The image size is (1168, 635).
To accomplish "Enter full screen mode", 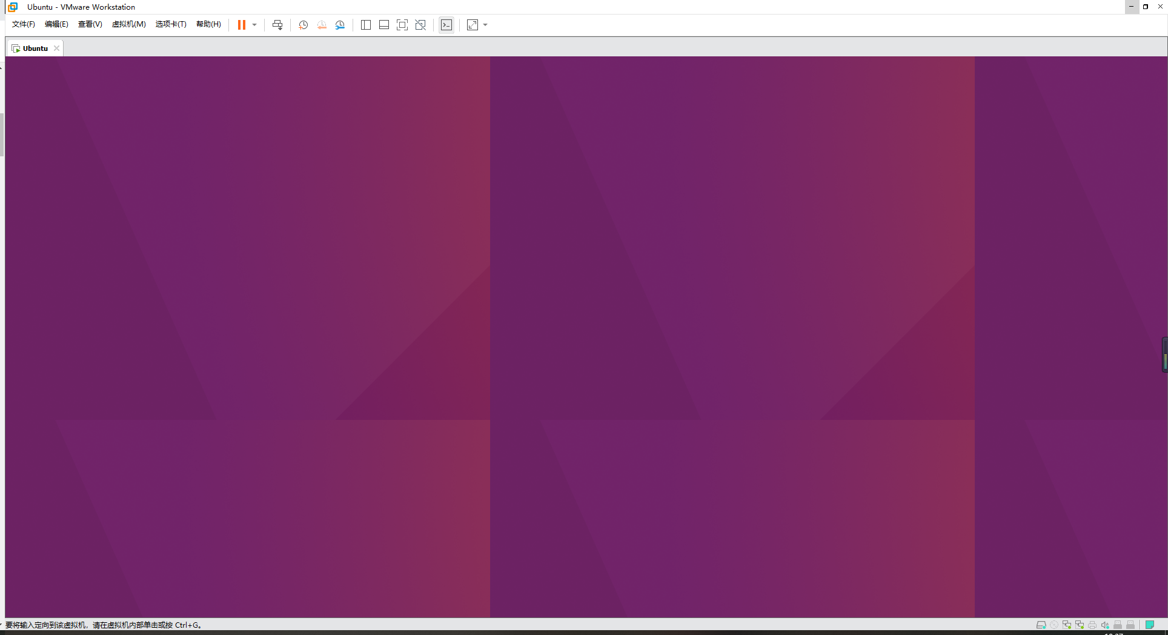I will point(402,25).
